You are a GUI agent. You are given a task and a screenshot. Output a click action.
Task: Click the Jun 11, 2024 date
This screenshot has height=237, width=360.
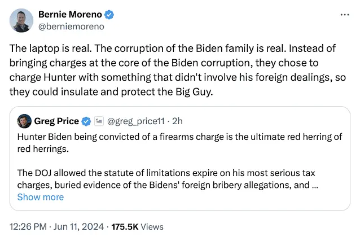76,227
